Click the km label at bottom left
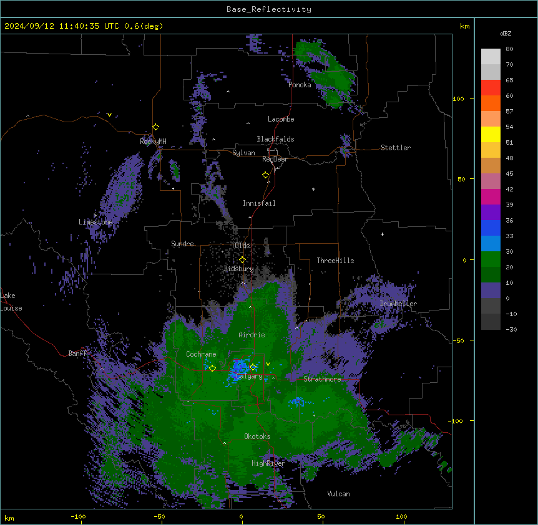Screen dimensions: 538x525 click(x=9, y=518)
